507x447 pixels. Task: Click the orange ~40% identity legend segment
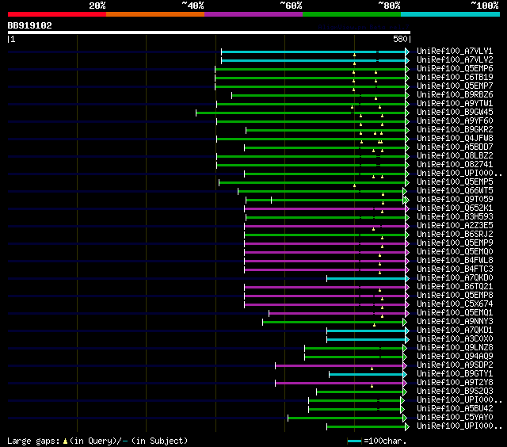155,14
